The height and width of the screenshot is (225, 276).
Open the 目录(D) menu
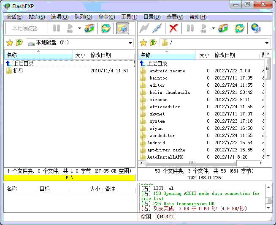pyautogui.click(x=152, y=17)
